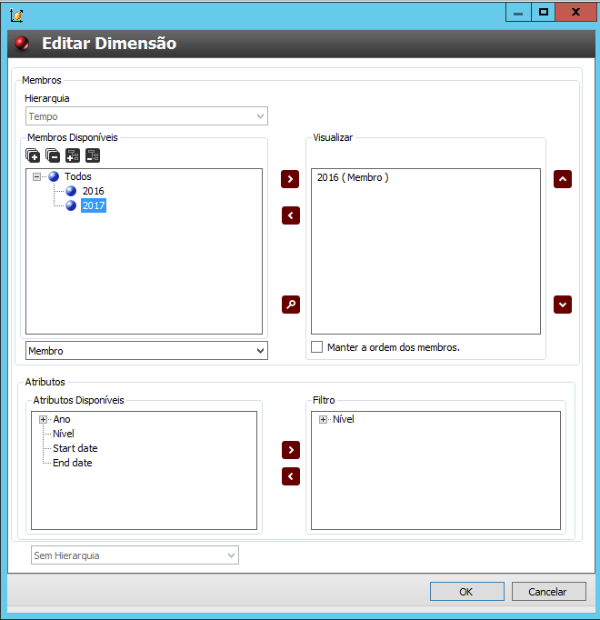Enable Manter a ordem dos membros checkbox
600x620 pixels.
pyautogui.click(x=316, y=346)
